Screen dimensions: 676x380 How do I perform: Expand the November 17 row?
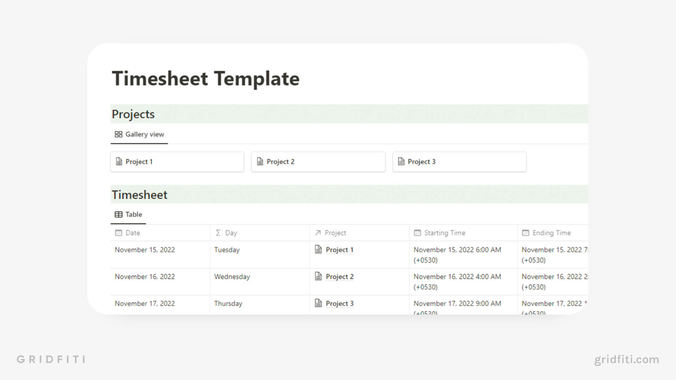(x=145, y=303)
